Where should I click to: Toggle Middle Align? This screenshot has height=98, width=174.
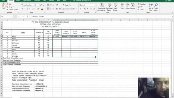(51, 5)
